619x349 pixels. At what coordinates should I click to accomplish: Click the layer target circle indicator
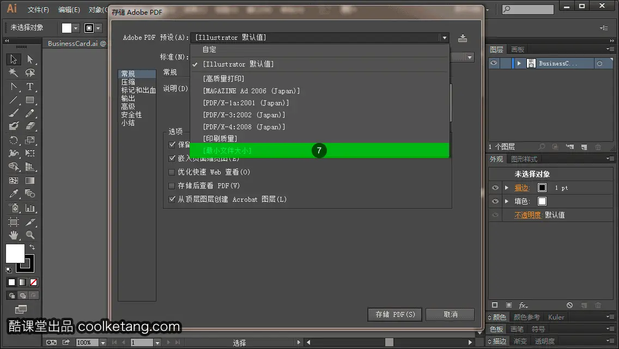(x=599, y=63)
